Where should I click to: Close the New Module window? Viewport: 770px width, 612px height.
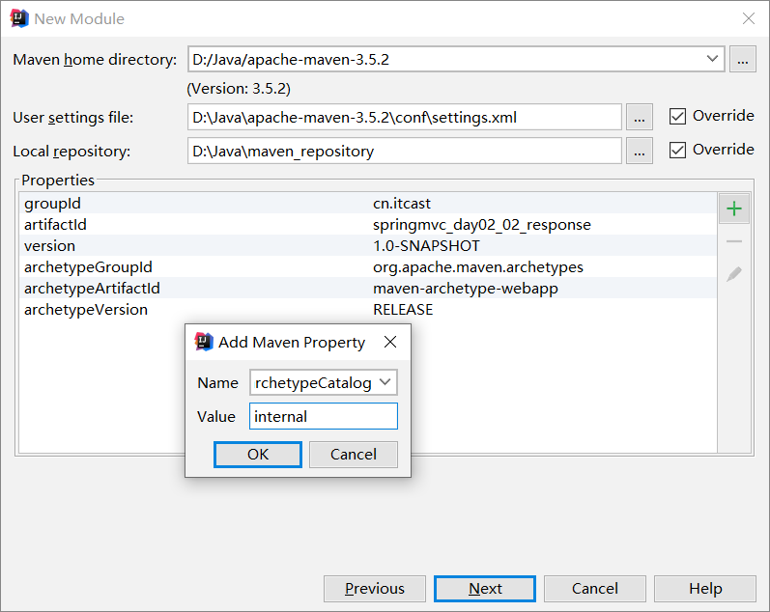coord(749,18)
